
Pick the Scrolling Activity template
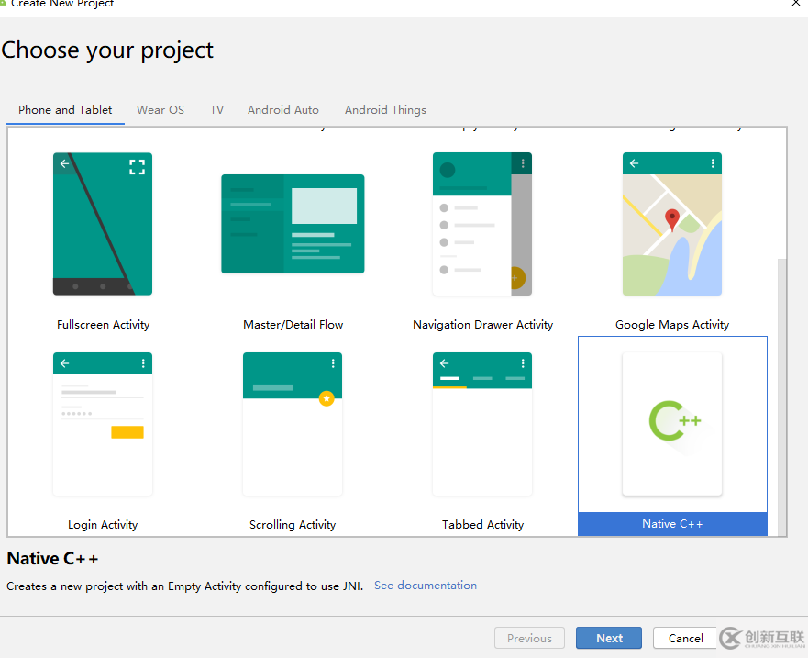[293, 424]
